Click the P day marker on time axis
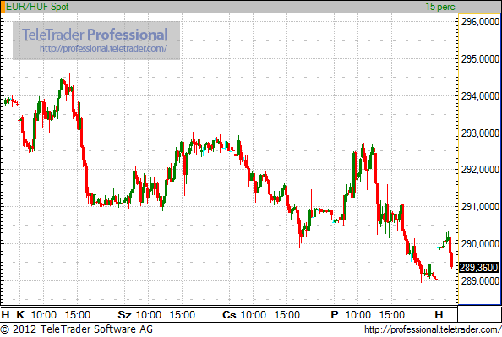 tap(335, 315)
